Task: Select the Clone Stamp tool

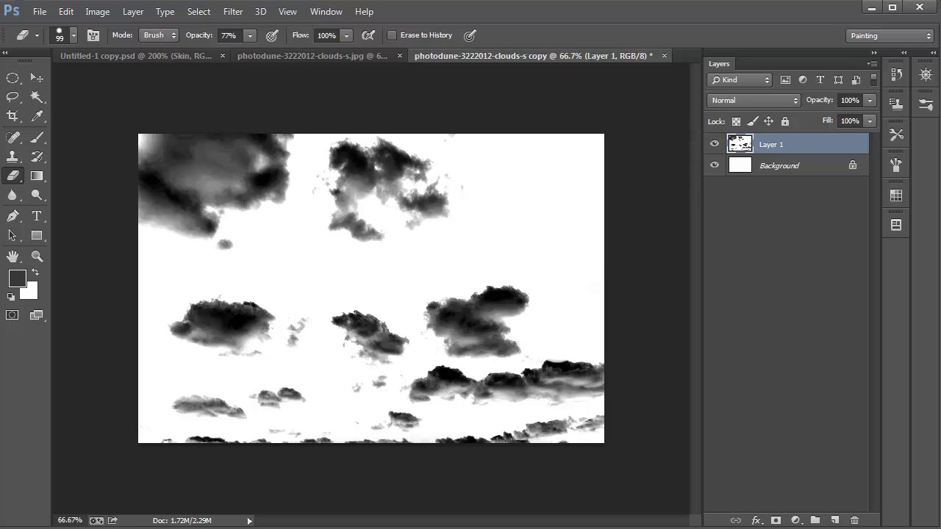Action: pyautogui.click(x=12, y=156)
